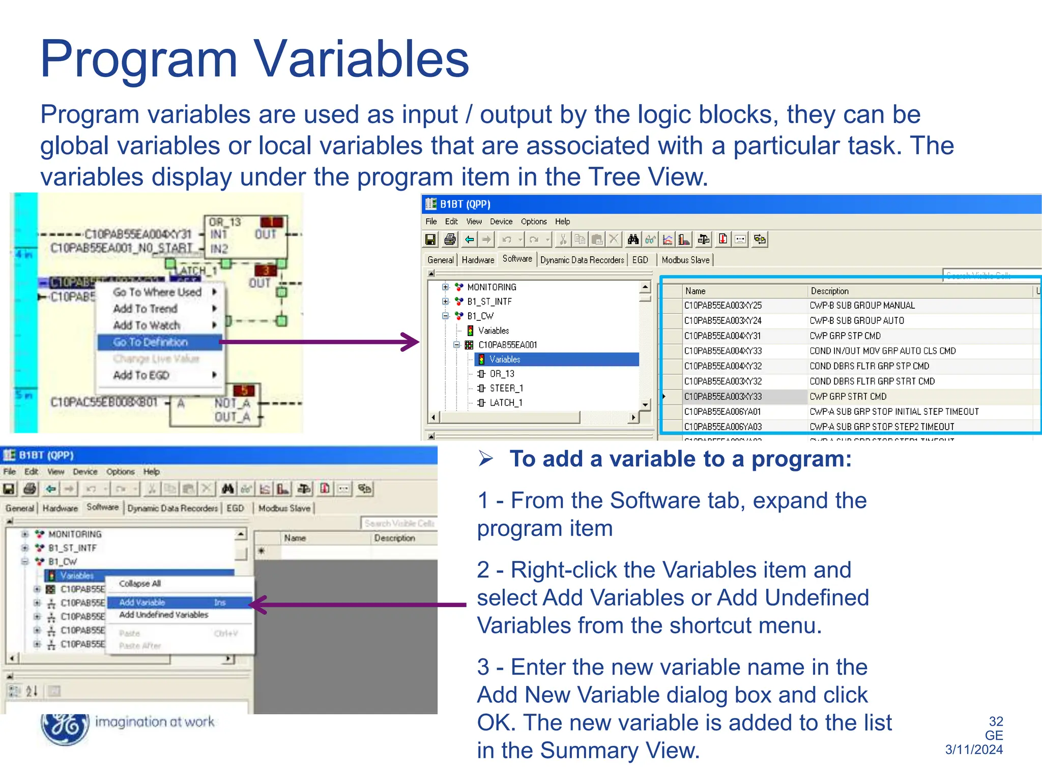Click the trend chart icon in upper B1BT window
1042x781 pixels.
click(668, 239)
